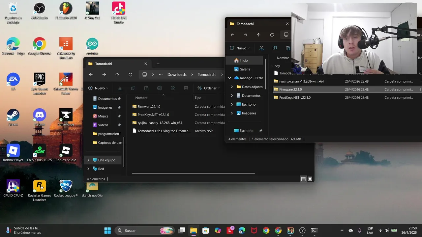
Task: Go forward in the rear Tomodachi window
Action: point(246,35)
